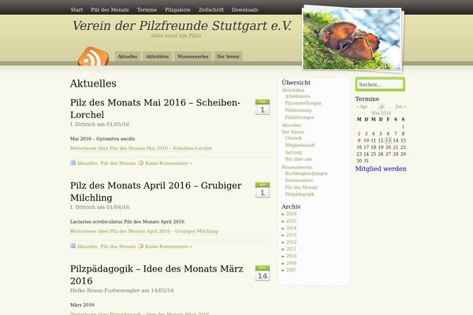Switch to the Aktuelles tab
473x315 pixels.
127,57
